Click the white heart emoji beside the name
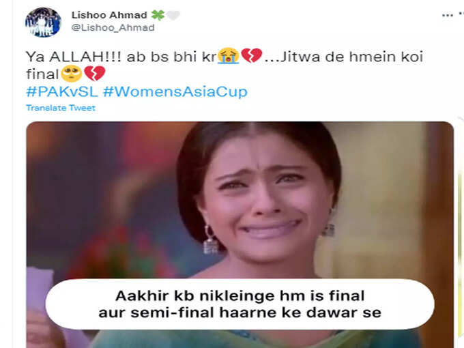 click(x=173, y=15)
